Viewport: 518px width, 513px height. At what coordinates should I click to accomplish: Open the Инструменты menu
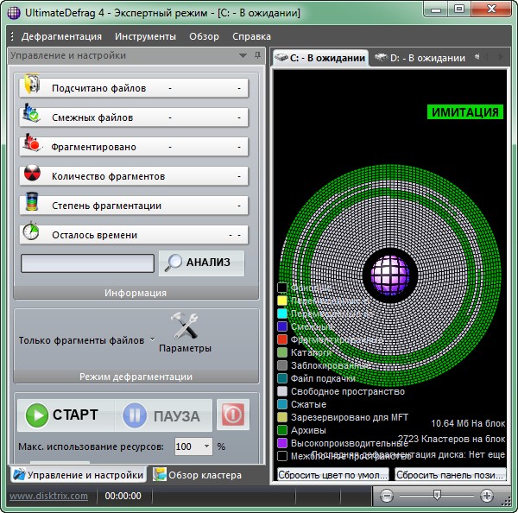click(x=146, y=36)
